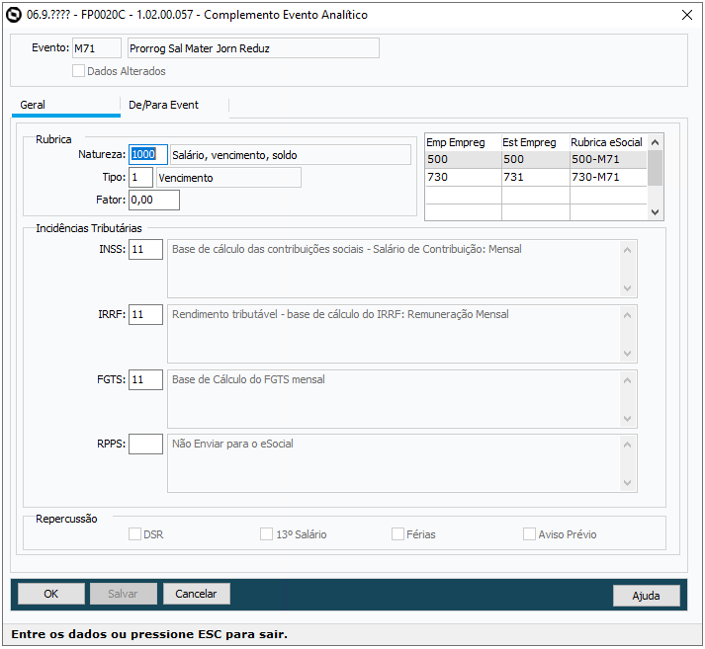Click the rubrica table scrollbar thumb
The image size is (705, 649).
pyautogui.click(x=656, y=168)
